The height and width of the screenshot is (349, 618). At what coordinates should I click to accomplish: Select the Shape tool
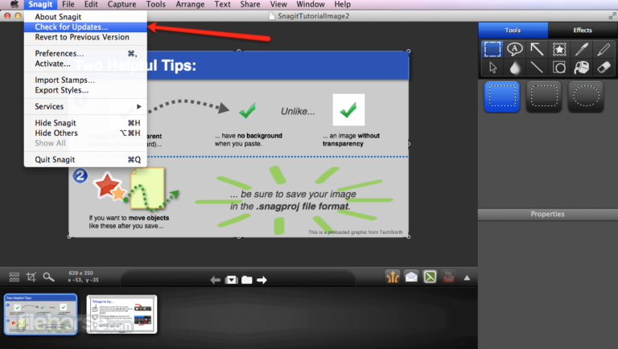(x=559, y=68)
